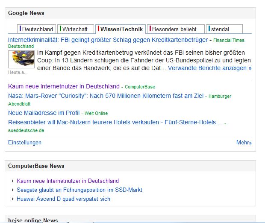The image size is (265, 223).
Task: Click the Mehr» link
Action: [x=244, y=142]
